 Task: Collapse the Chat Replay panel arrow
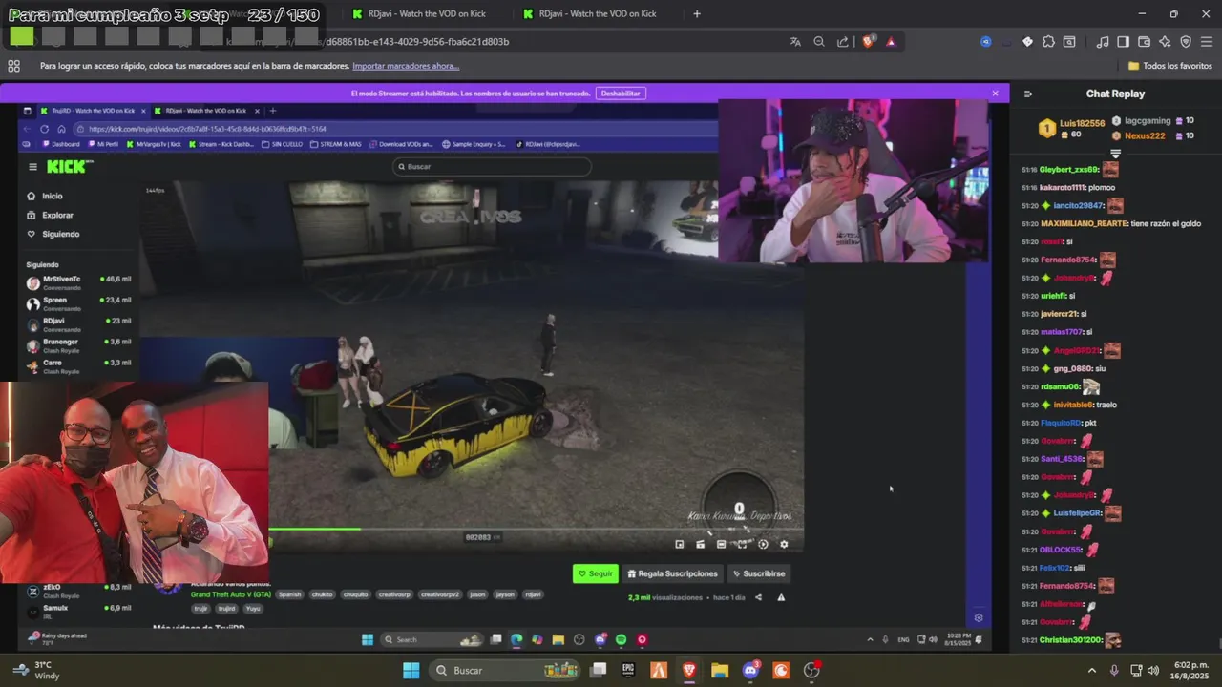(1028, 94)
